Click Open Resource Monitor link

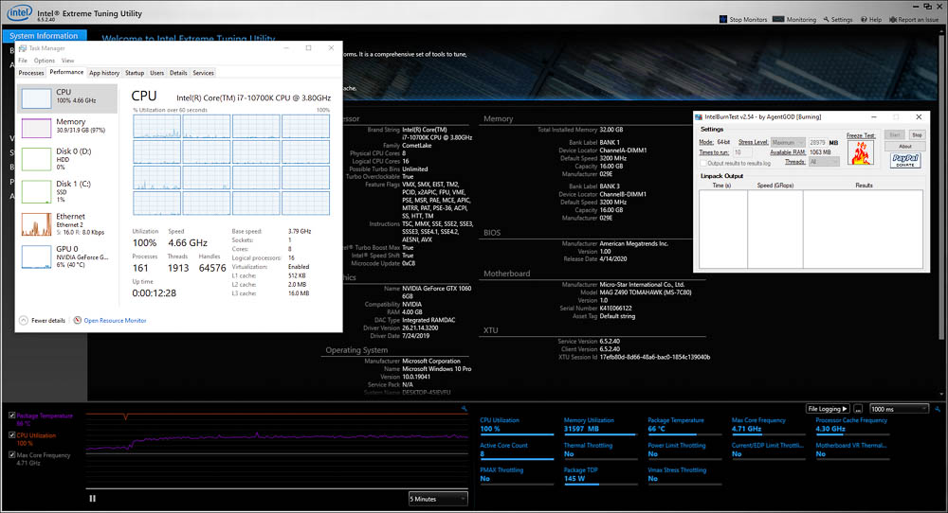tap(115, 321)
